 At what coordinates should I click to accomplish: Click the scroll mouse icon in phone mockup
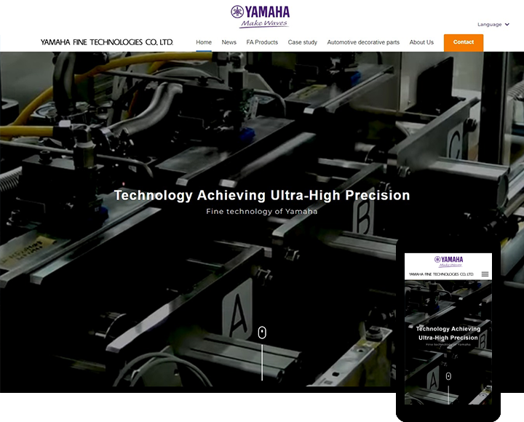pos(448,376)
